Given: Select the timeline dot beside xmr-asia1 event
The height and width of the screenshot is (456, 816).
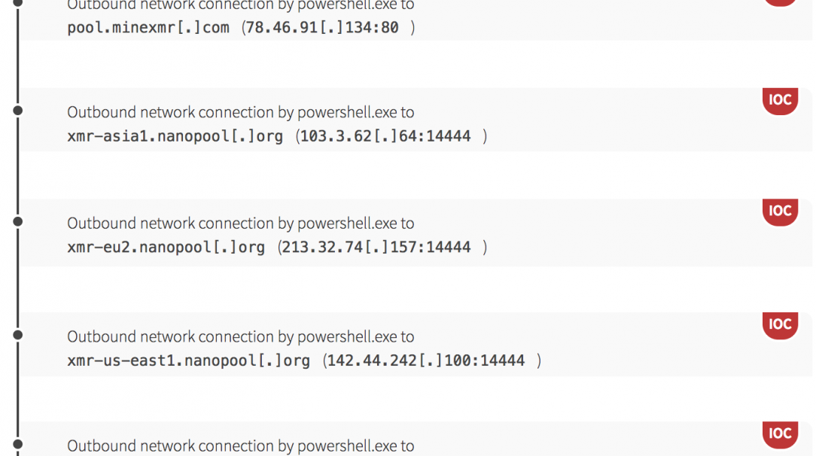Looking at the screenshot, I should tap(18, 111).
